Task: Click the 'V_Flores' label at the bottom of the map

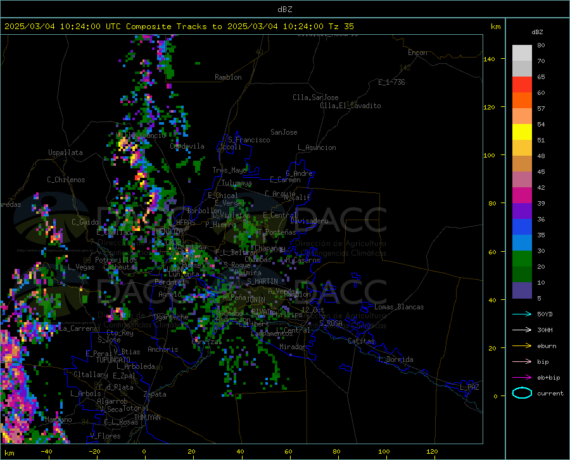Action: pos(105,436)
